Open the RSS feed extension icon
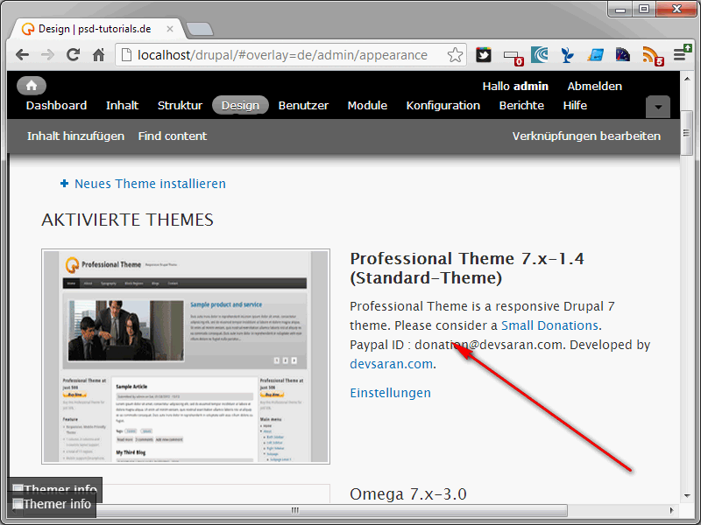Viewport: 701px width, 525px height. [652, 56]
